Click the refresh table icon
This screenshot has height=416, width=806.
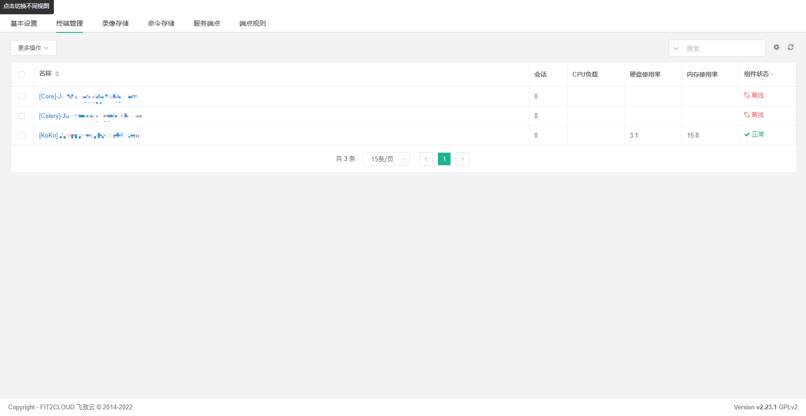(x=791, y=47)
